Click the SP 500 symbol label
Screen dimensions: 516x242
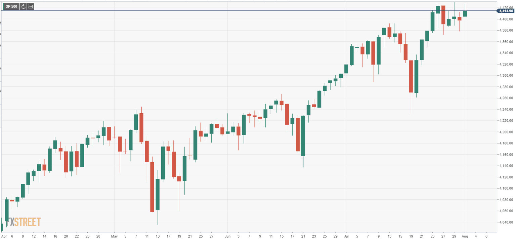click(x=11, y=6)
